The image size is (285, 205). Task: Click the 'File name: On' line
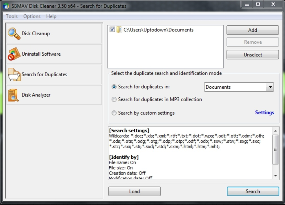(122, 162)
